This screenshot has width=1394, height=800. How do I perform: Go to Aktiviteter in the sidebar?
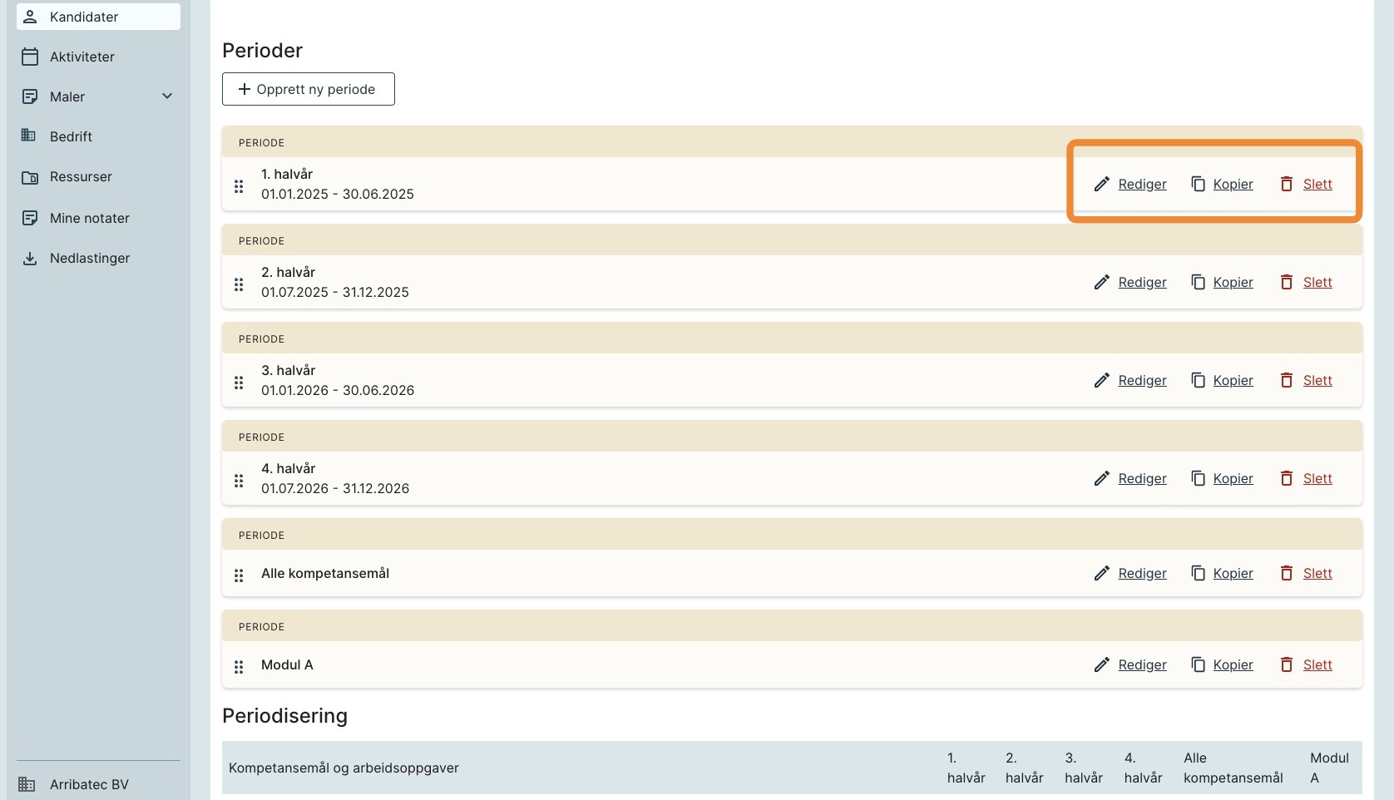click(x=82, y=57)
